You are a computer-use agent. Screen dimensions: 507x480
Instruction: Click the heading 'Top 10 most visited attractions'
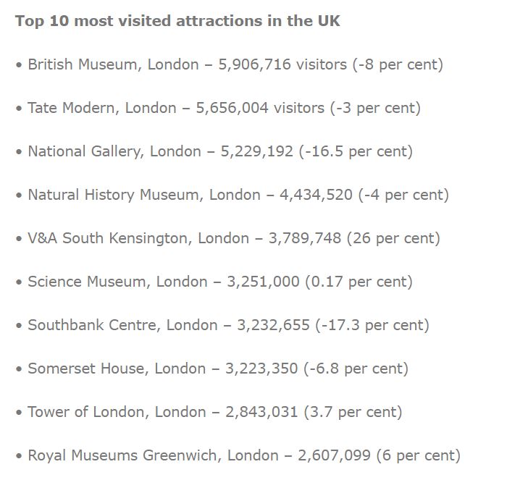click(x=177, y=21)
